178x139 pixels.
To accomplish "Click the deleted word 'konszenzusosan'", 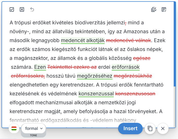I will pos(135,94).
